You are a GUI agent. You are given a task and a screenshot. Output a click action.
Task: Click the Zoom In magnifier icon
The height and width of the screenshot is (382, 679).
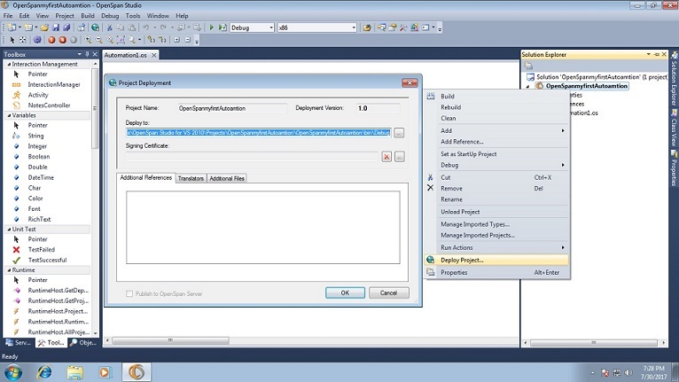click(x=88, y=40)
